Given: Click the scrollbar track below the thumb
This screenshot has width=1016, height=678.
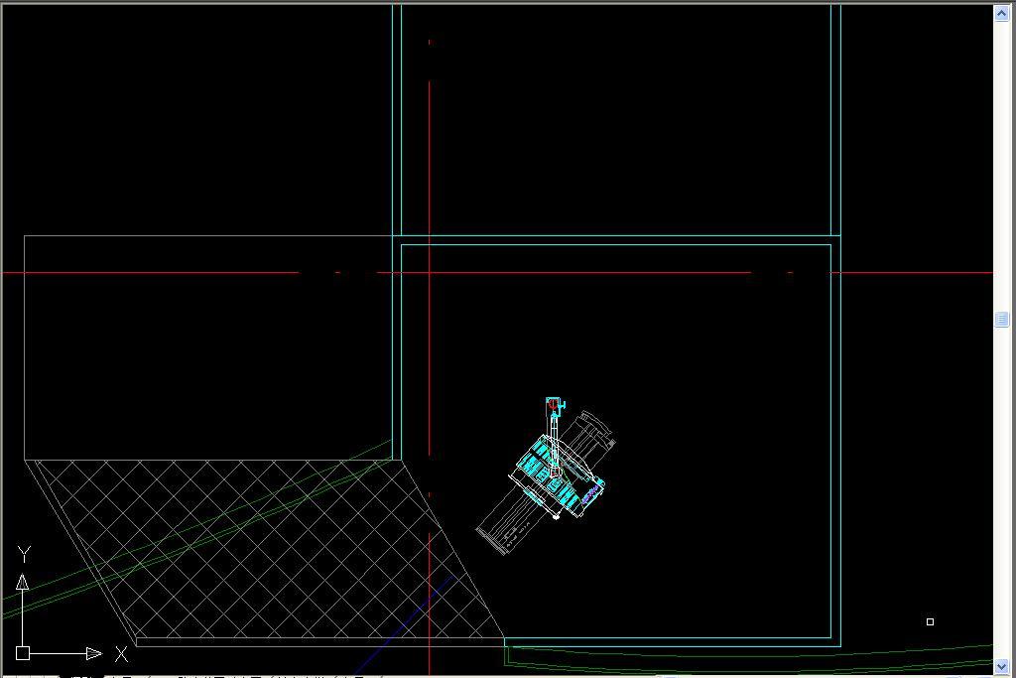Looking at the screenshot, I should [1001, 496].
